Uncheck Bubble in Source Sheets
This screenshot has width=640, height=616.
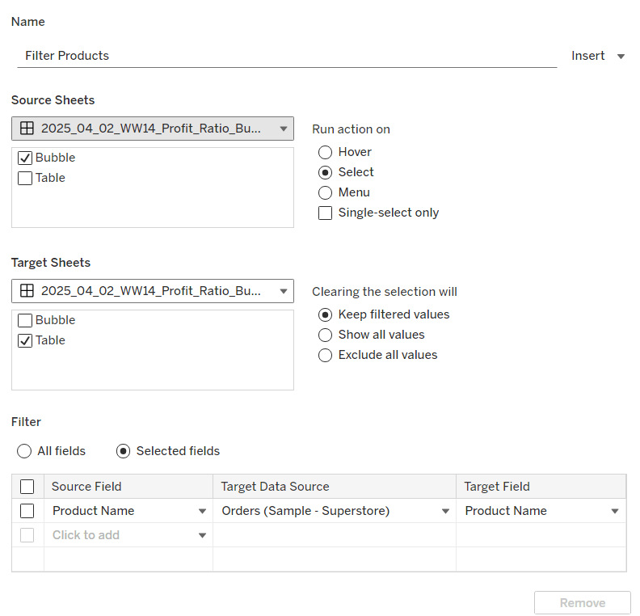click(25, 158)
